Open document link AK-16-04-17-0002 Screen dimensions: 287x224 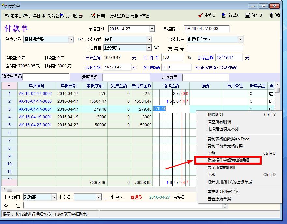tap(35, 94)
